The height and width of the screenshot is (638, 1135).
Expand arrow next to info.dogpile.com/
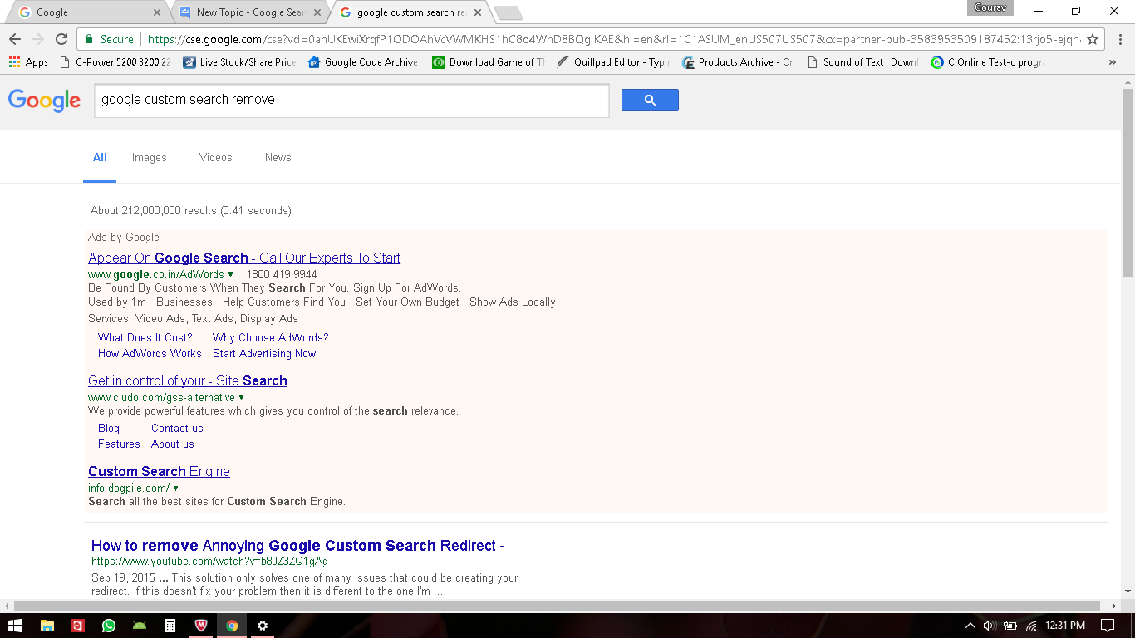(175, 488)
